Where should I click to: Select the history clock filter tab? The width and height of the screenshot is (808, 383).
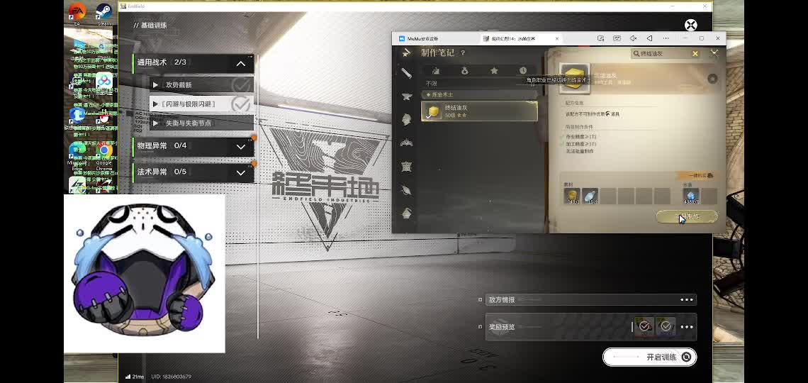point(523,70)
